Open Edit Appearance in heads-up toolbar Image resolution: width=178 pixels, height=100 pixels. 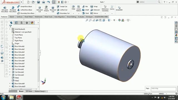tap(119, 20)
